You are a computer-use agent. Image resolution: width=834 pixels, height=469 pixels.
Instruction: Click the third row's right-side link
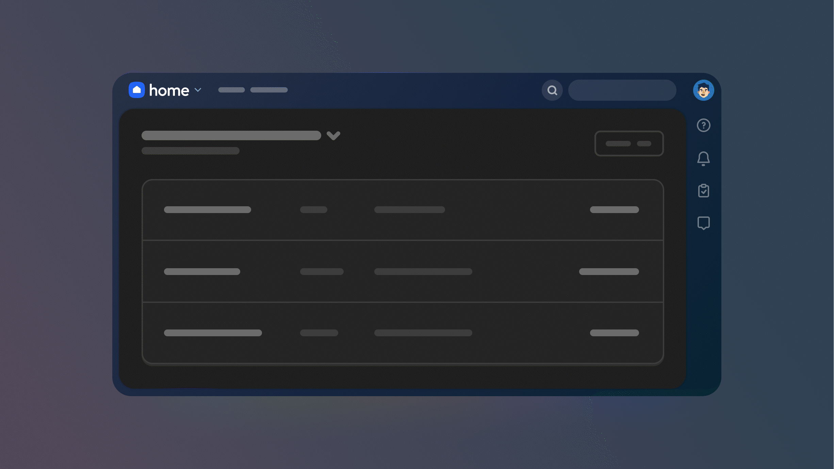[x=614, y=333]
